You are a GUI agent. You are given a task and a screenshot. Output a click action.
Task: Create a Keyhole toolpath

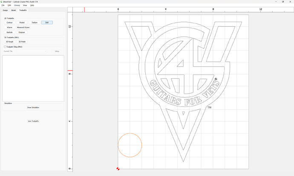[x=9, y=32]
